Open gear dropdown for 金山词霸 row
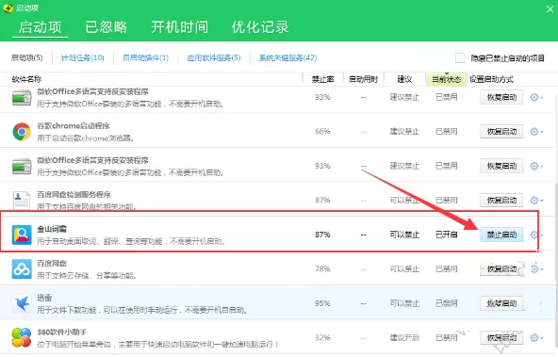The height and width of the screenshot is (357, 558). [x=536, y=235]
